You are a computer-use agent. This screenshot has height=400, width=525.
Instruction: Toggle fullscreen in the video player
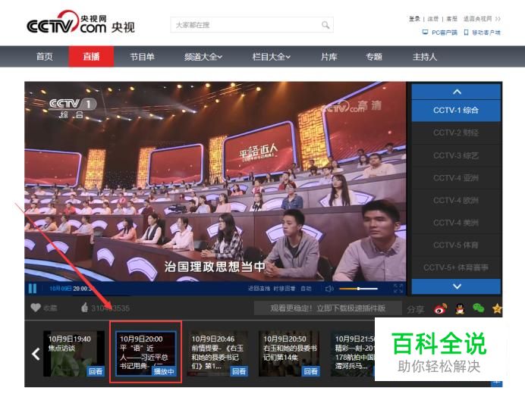click(398, 288)
